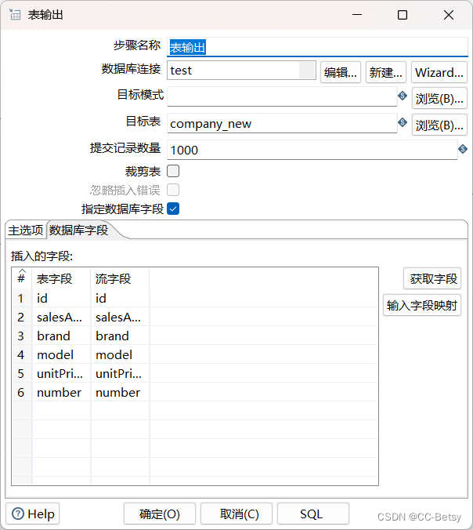Screen dimensions: 473x530
Task: Select 表字段 cell 'salesA...' in row 2
Action: (x=61, y=317)
